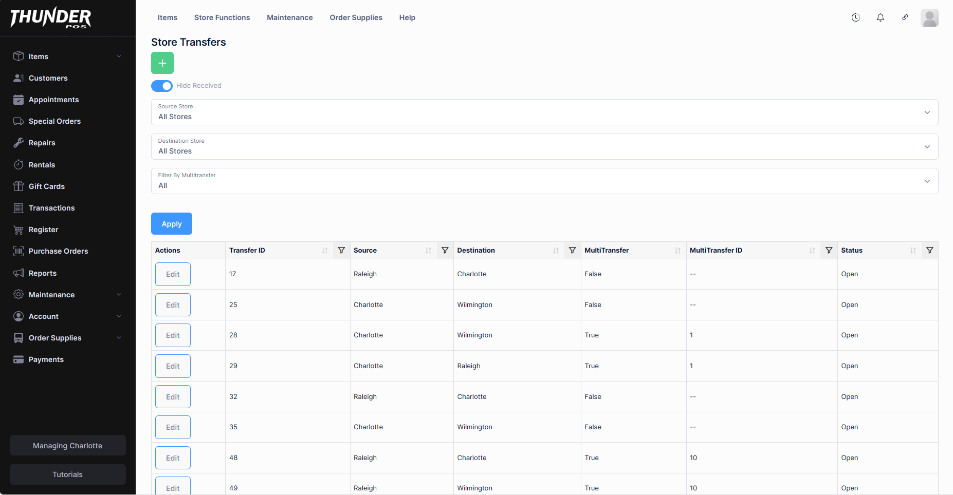953x495 pixels.
Task: Open the Destination Store dropdown
Action: [544, 147]
